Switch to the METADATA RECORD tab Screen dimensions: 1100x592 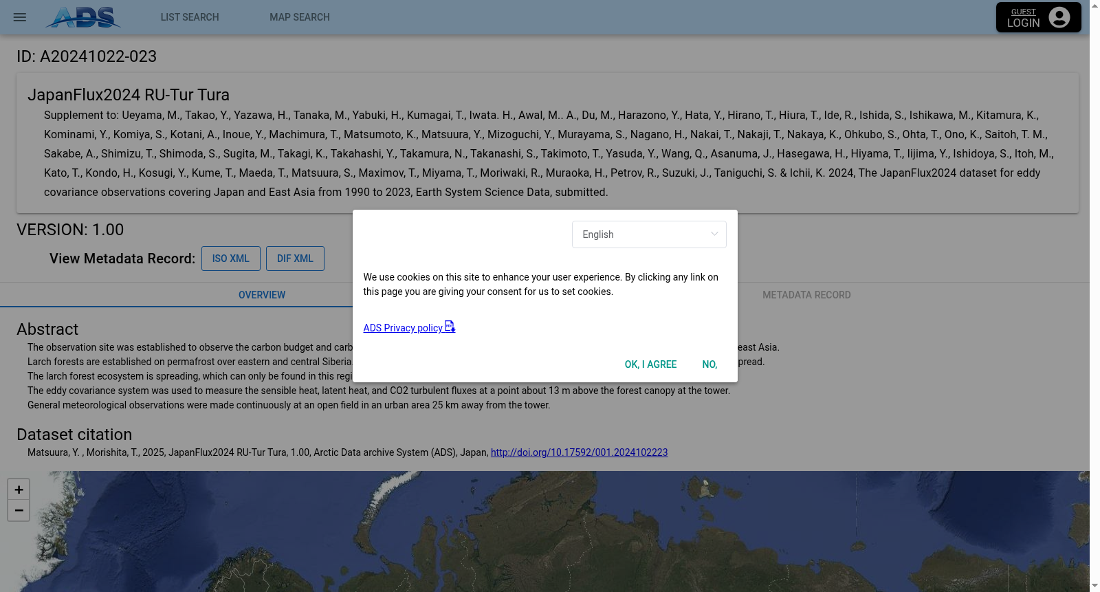click(x=806, y=295)
